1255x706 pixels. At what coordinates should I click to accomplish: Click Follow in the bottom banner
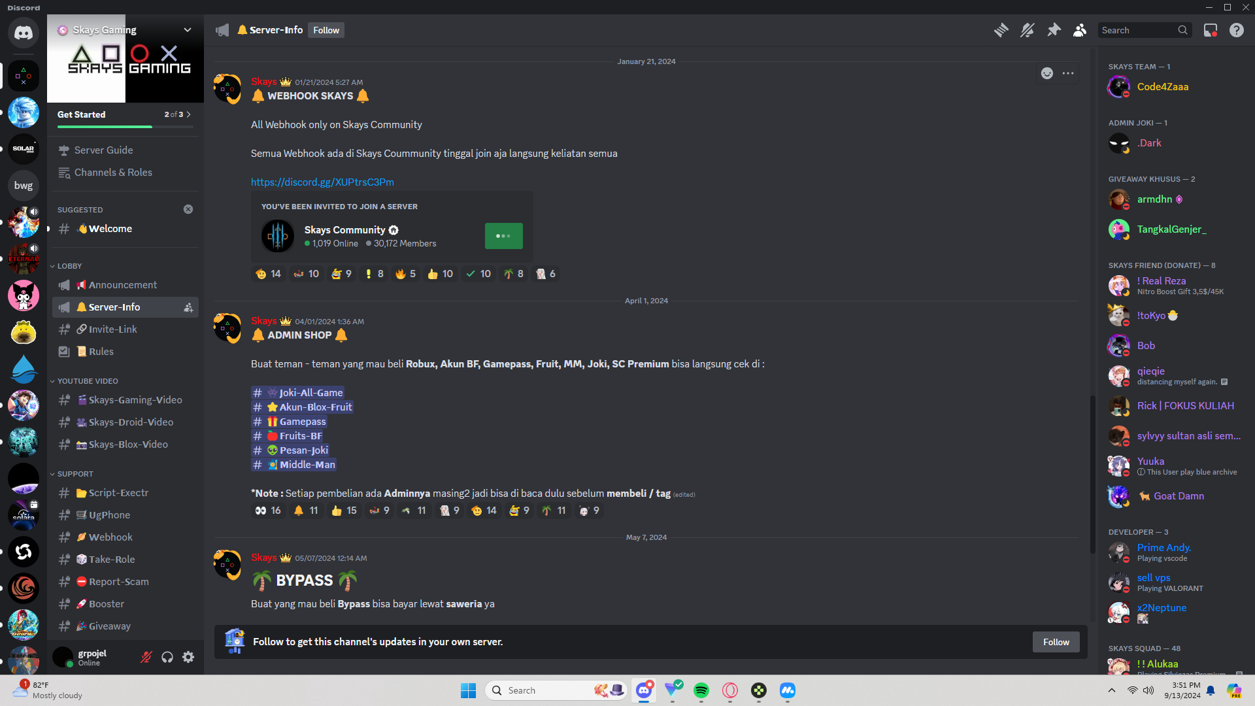1056,642
